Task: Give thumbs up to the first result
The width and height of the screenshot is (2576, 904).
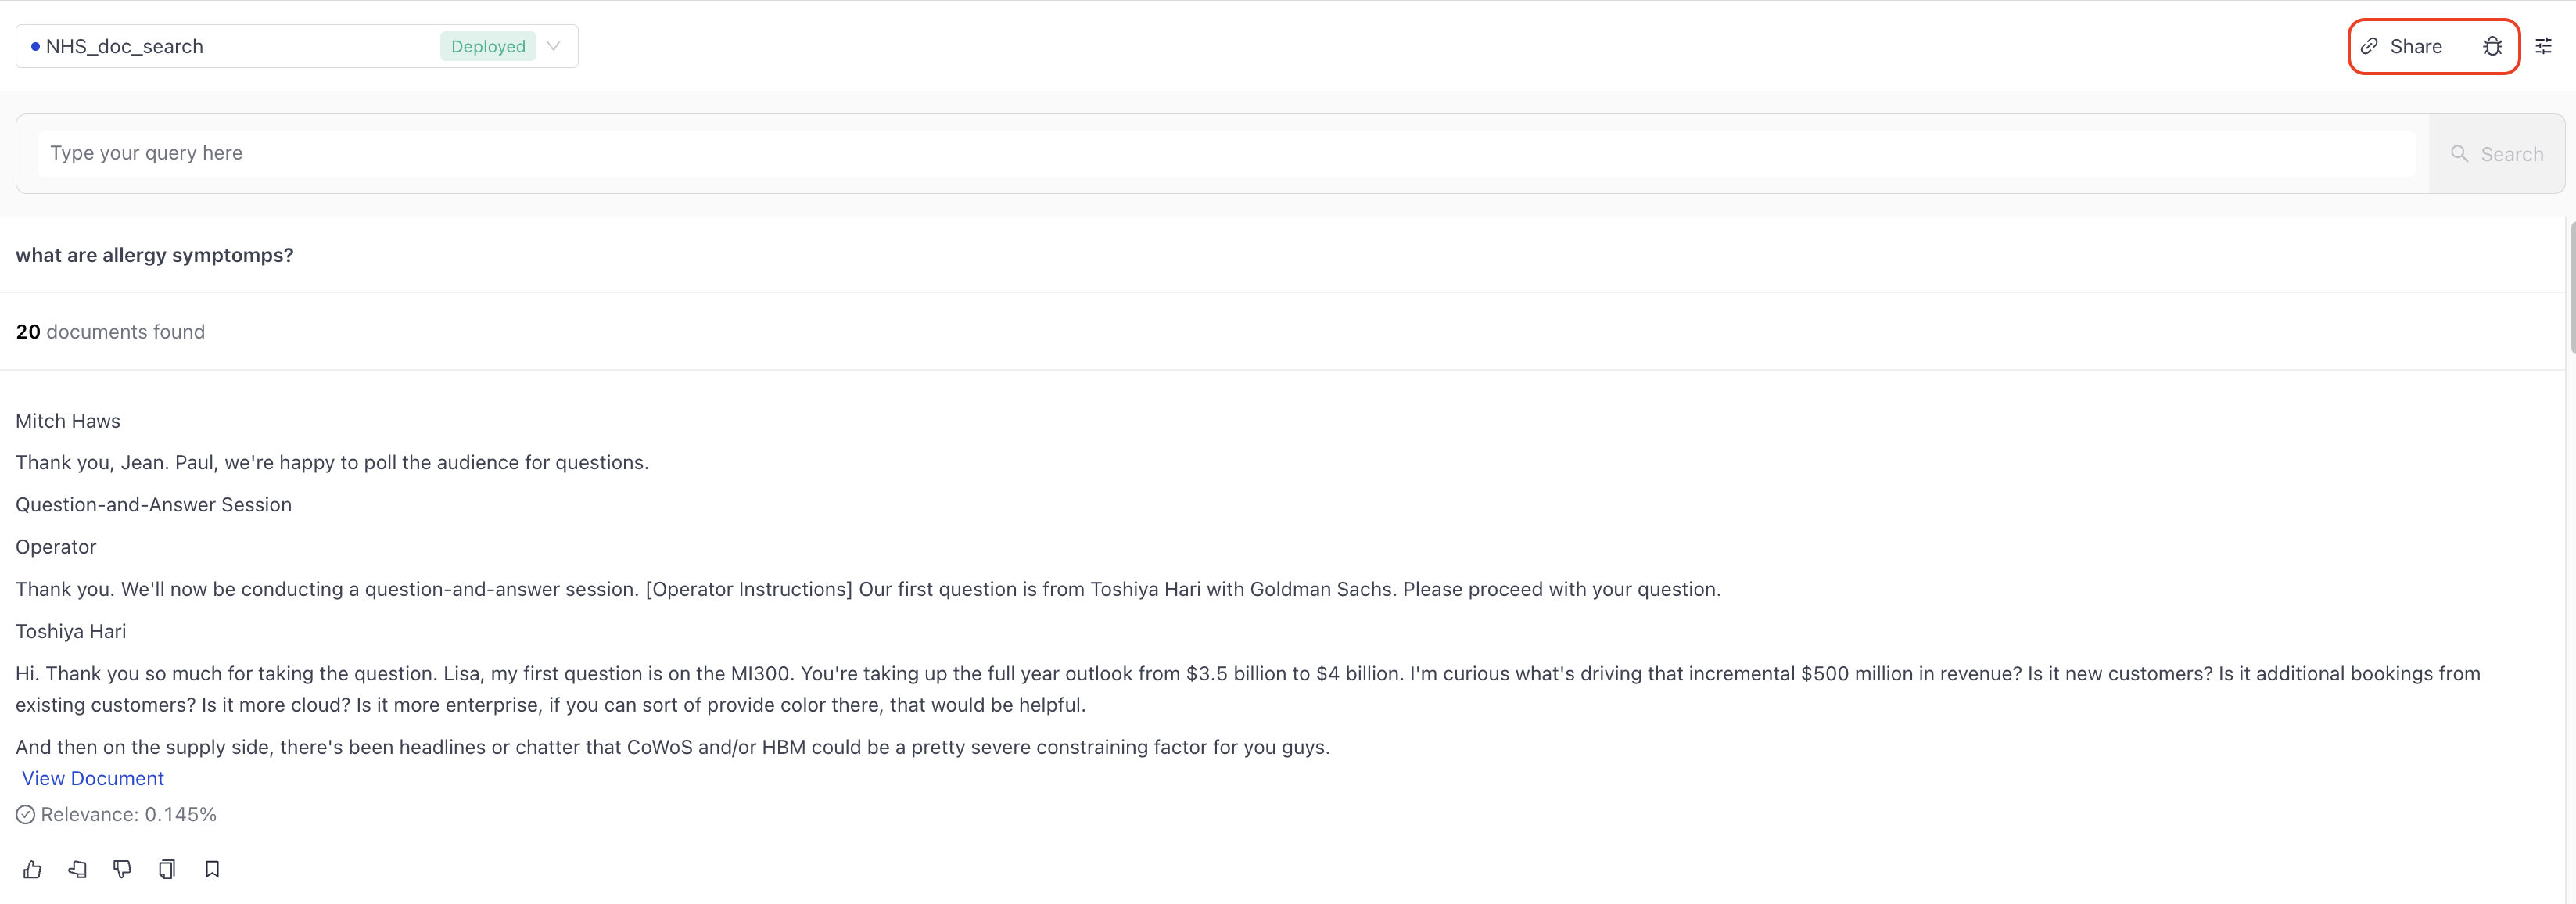Action: pos(32,869)
